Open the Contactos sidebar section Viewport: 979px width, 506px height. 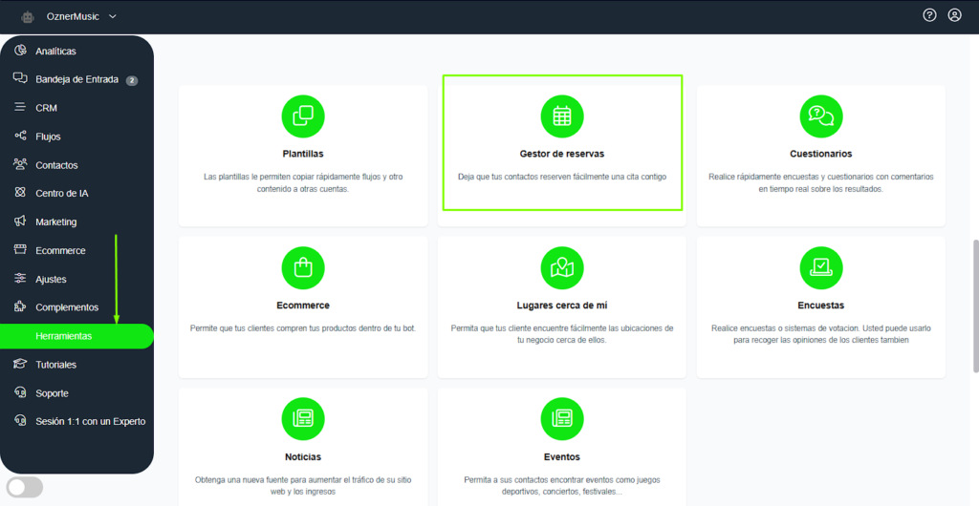(x=56, y=165)
